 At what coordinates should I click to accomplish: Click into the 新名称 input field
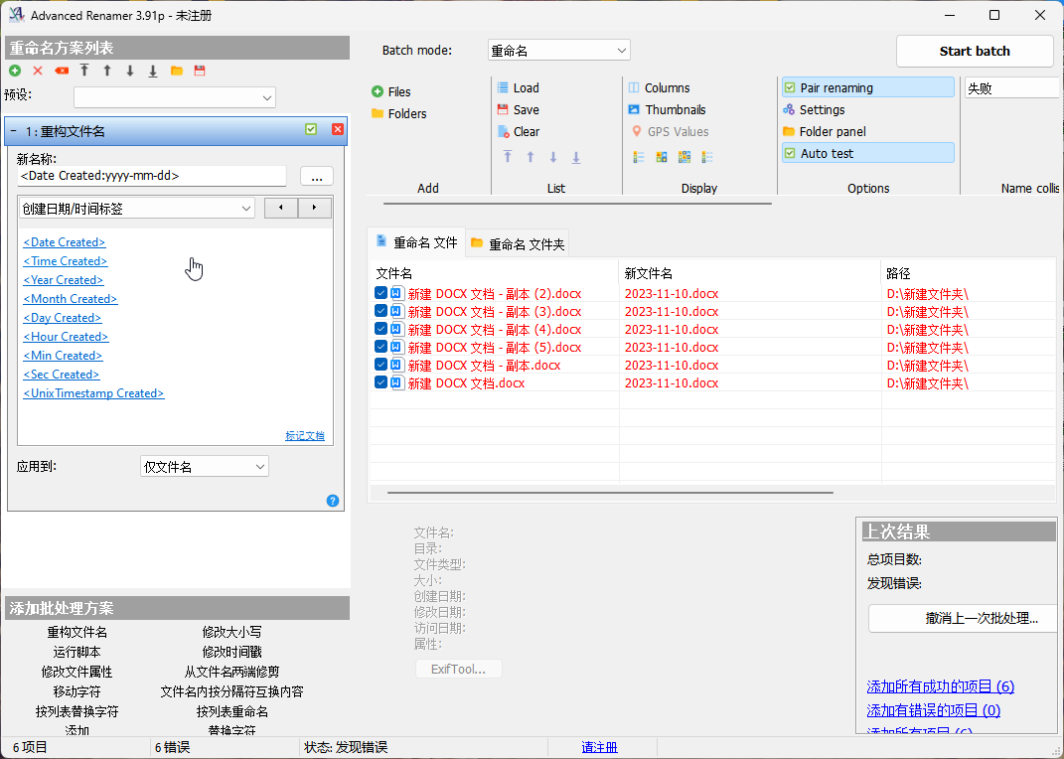point(152,176)
